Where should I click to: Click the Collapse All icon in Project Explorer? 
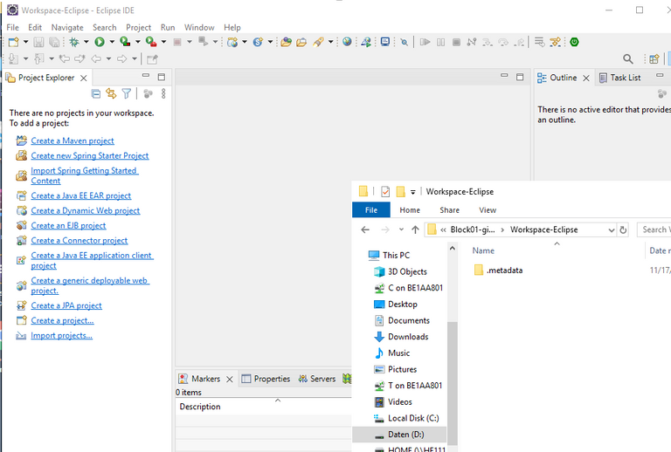click(96, 93)
